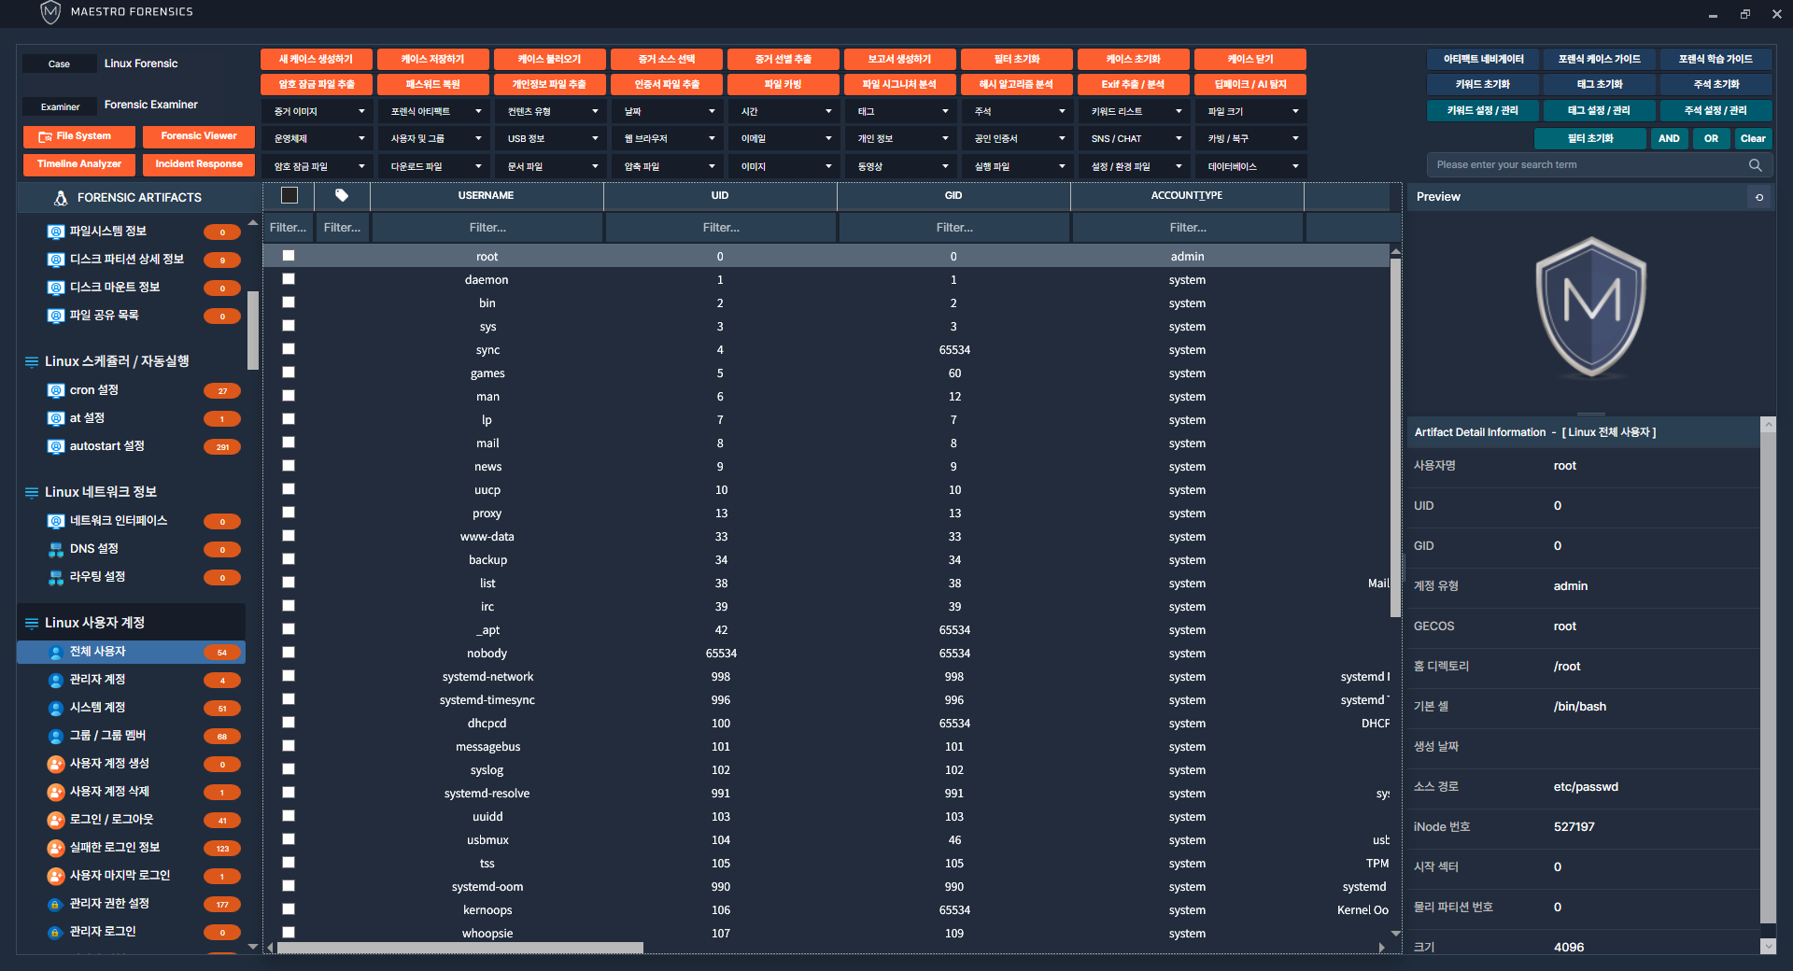Expand the SNS / CHAT dropdown
1793x971 pixels.
1135,139
